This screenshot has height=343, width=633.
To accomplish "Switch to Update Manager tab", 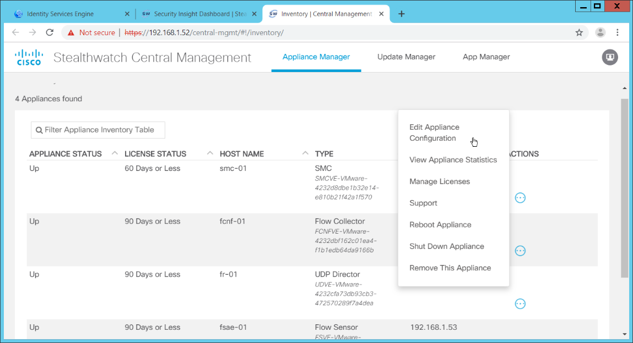I will click(x=406, y=57).
